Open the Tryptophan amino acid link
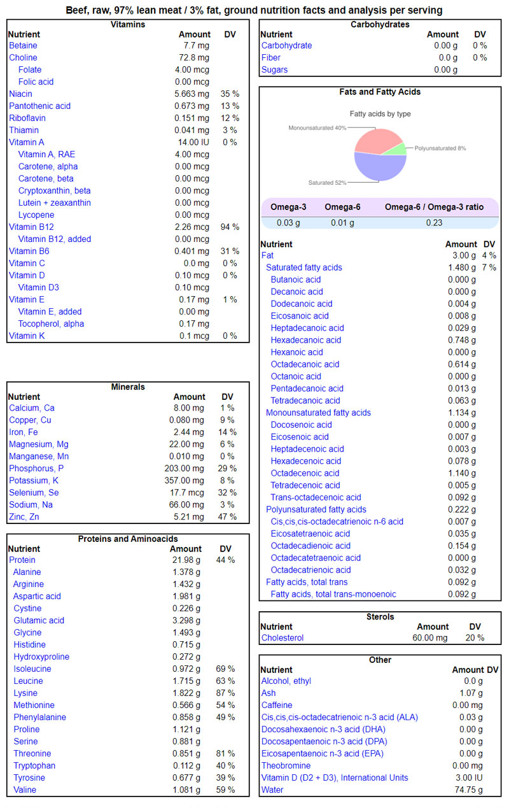The height and width of the screenshot is (808, 509). click(x=34, y=765)
